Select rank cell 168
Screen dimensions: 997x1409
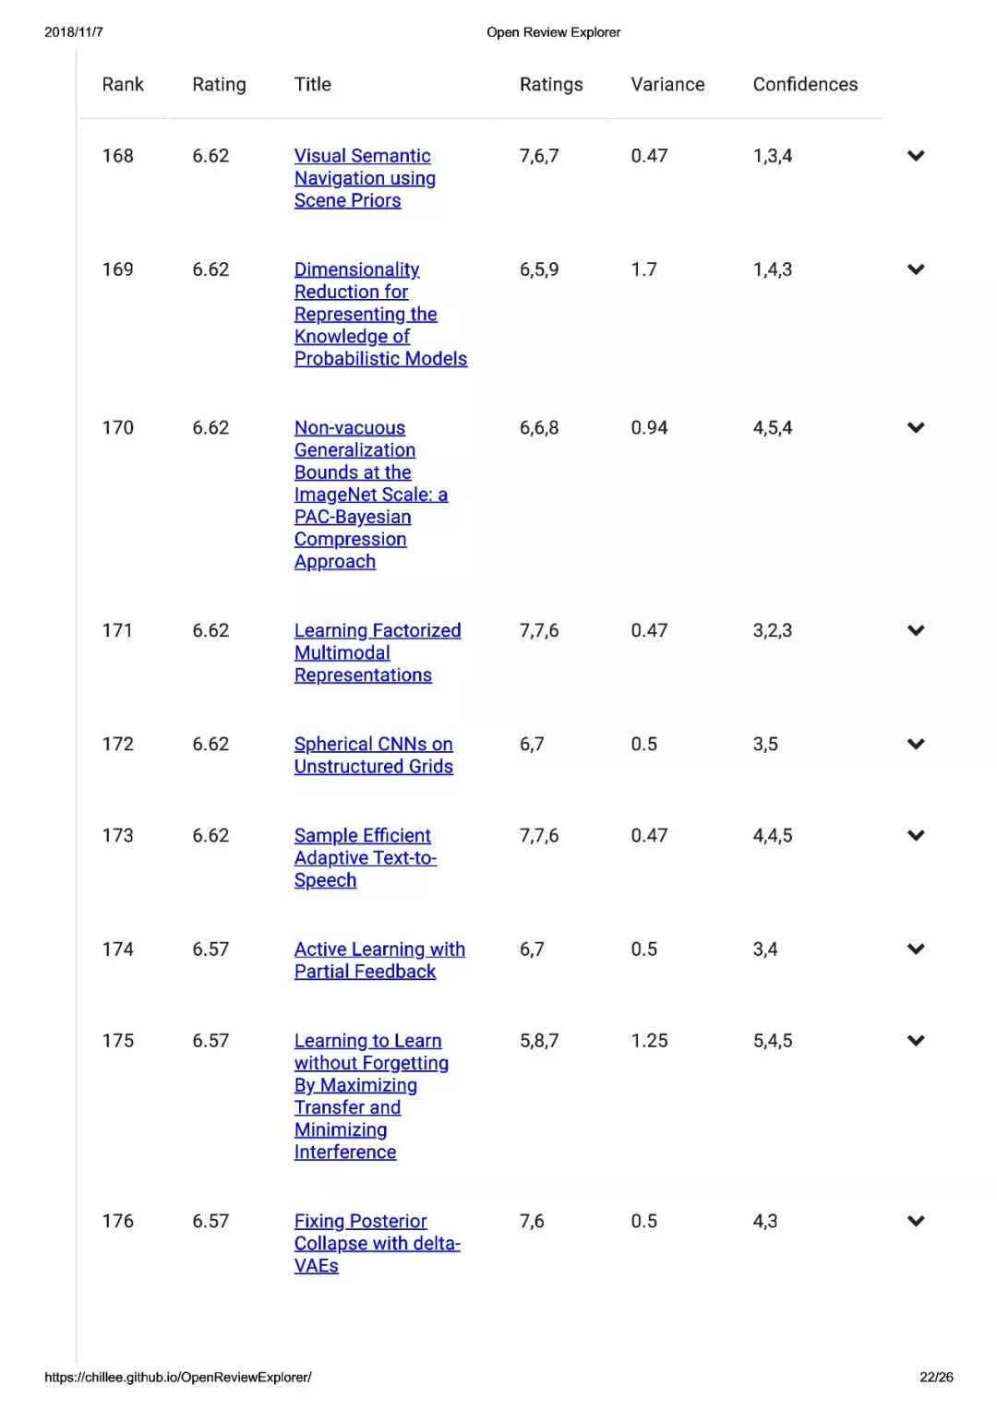click(117, 156)
